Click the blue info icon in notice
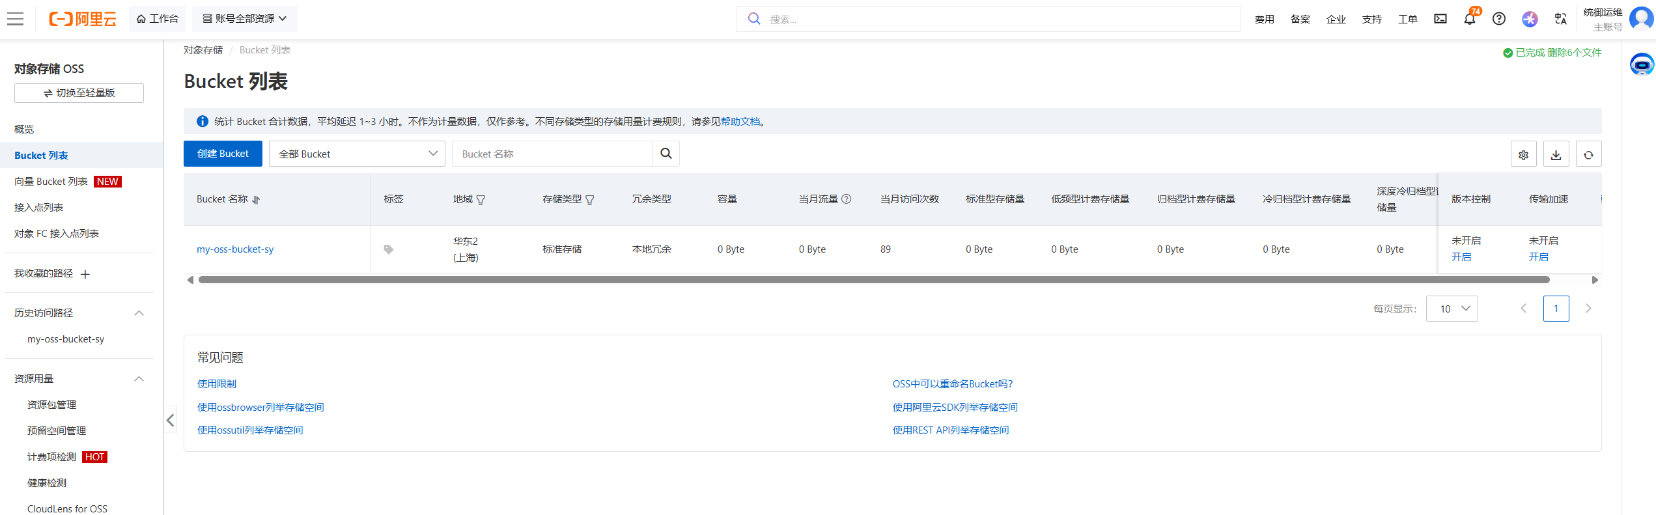Screen dimensions: 1656x515 (203, 121)
